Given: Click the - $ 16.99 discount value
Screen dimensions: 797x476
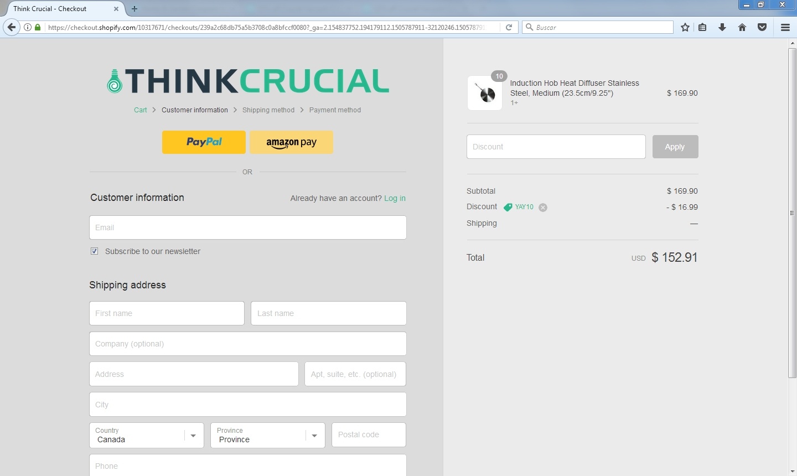Looking at the screenshot, I should (682, 207).
